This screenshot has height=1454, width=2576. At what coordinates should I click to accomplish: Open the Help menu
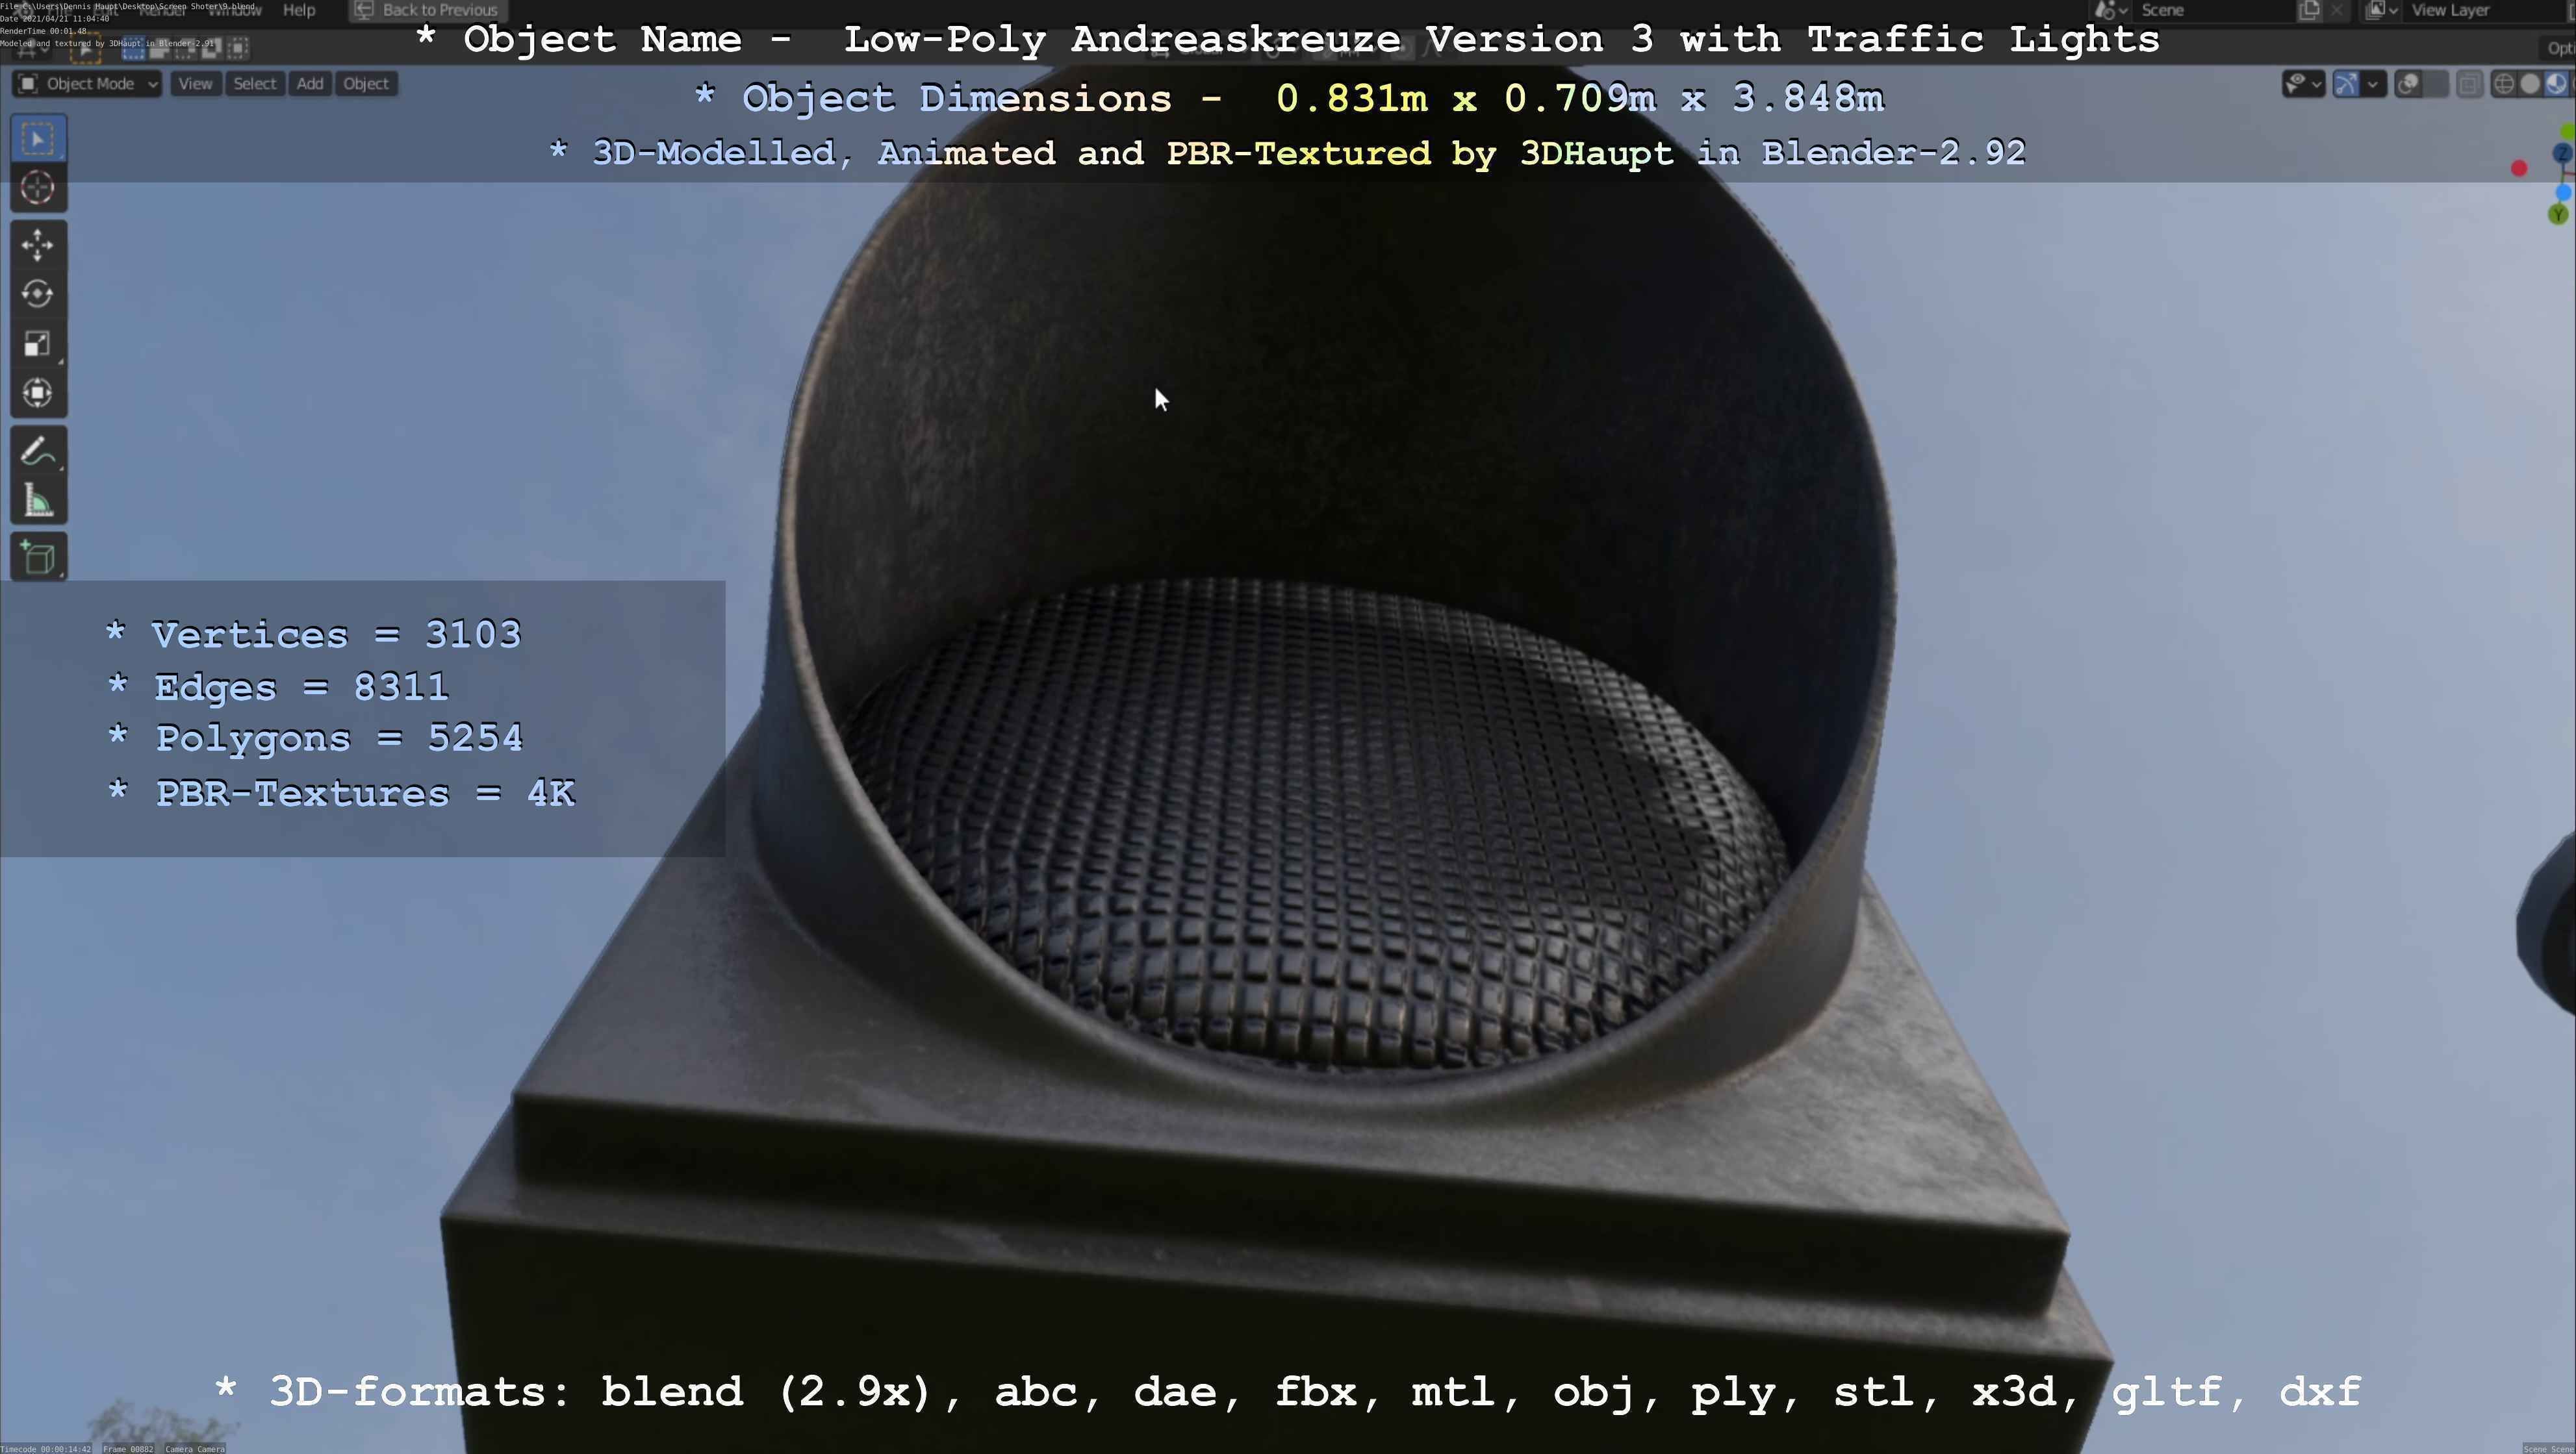point(299,10)
